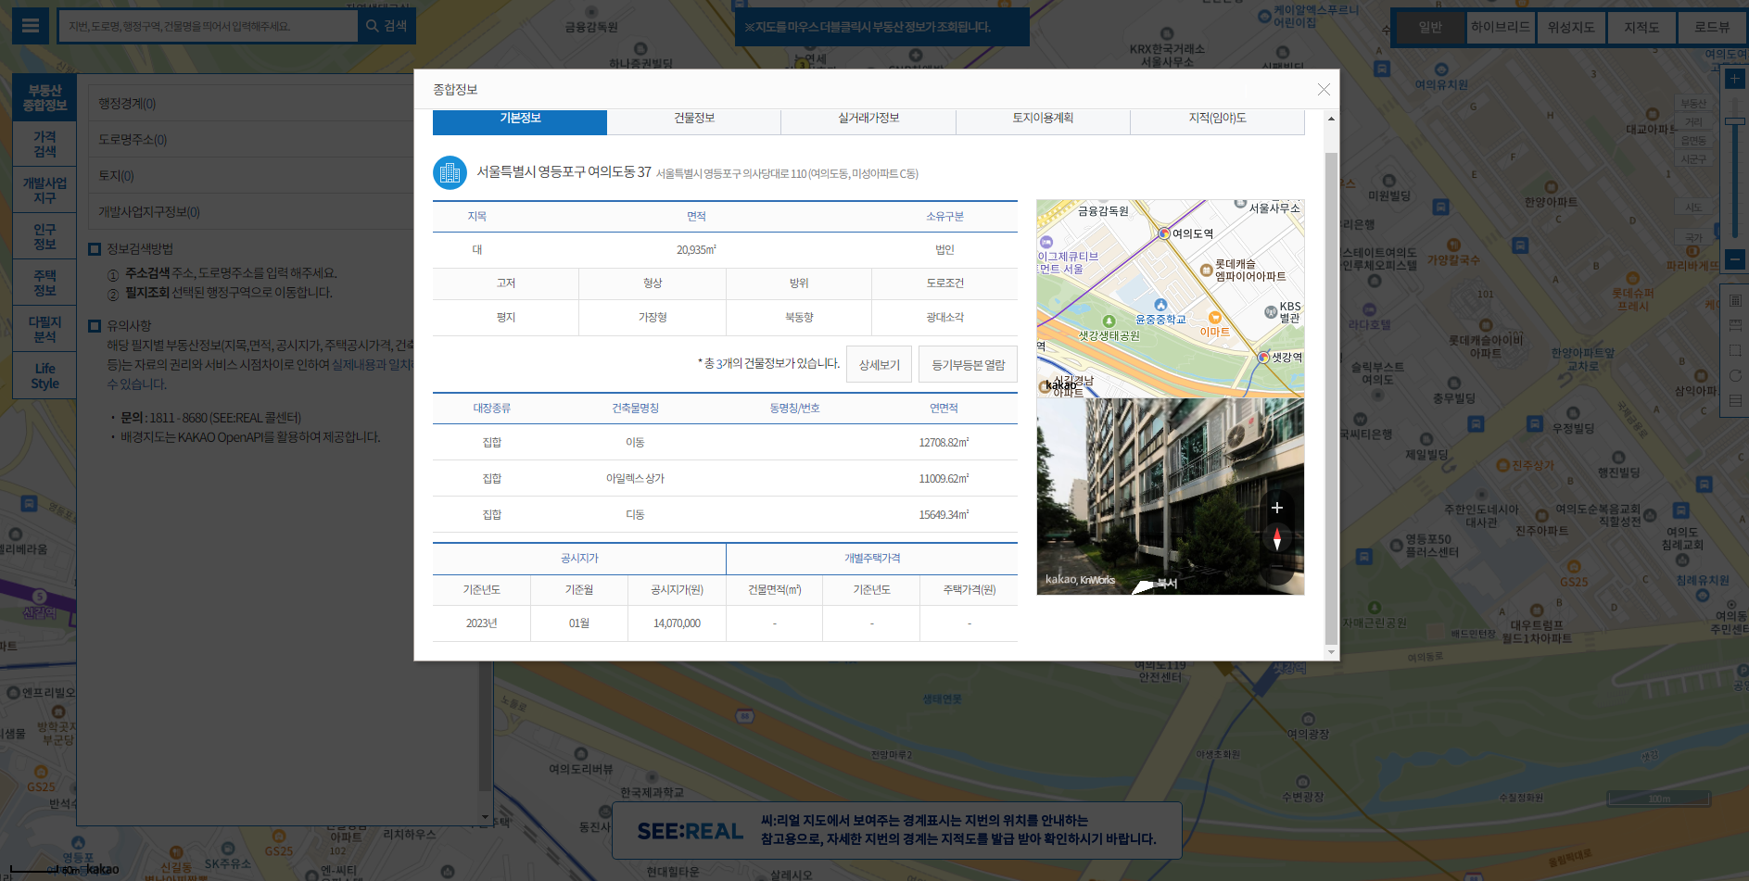Viewport: 1749px width, 881px height.
Task: Select the dashed rectangle area tool
Action: coord(1735,350)
